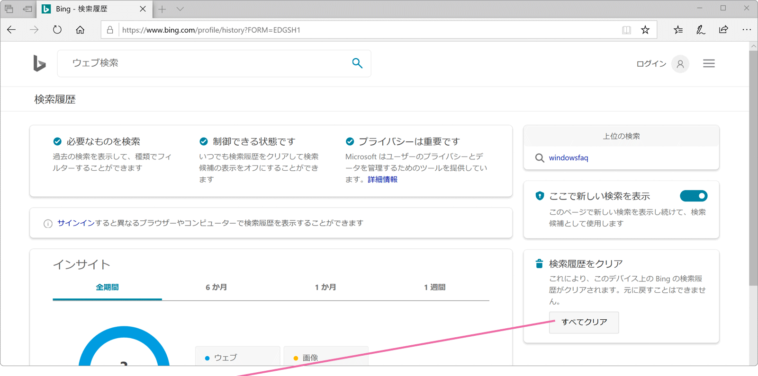
Task: Open the 詳細情報 link
Action: [x=383, y=180]
